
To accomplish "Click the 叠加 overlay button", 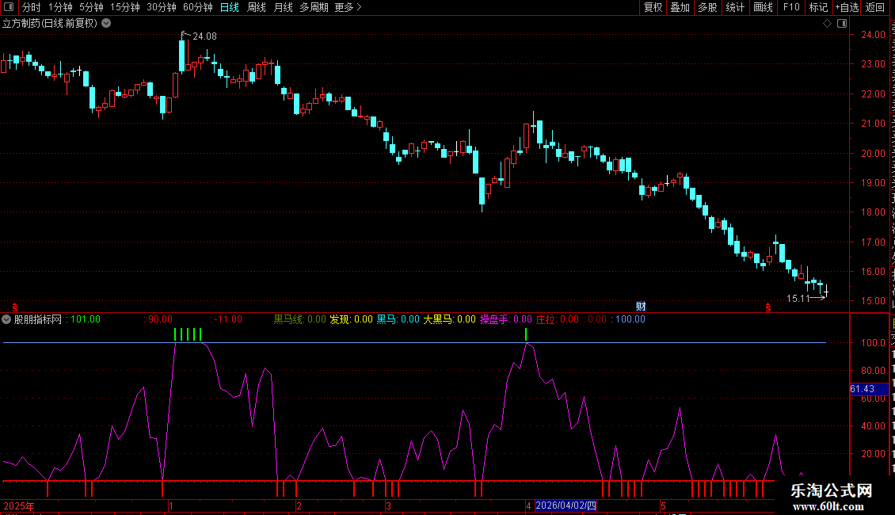I will pos(680,7).
